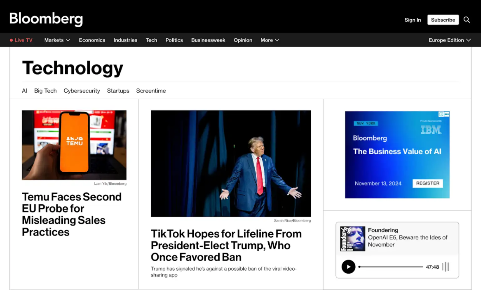481x306 pixels.
Task: Click TikTok article summary text
Action: [224, 272]
